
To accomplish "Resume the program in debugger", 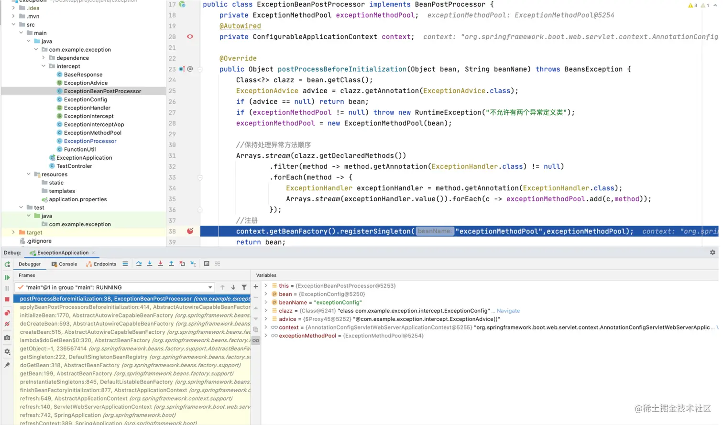I will 7,277.
